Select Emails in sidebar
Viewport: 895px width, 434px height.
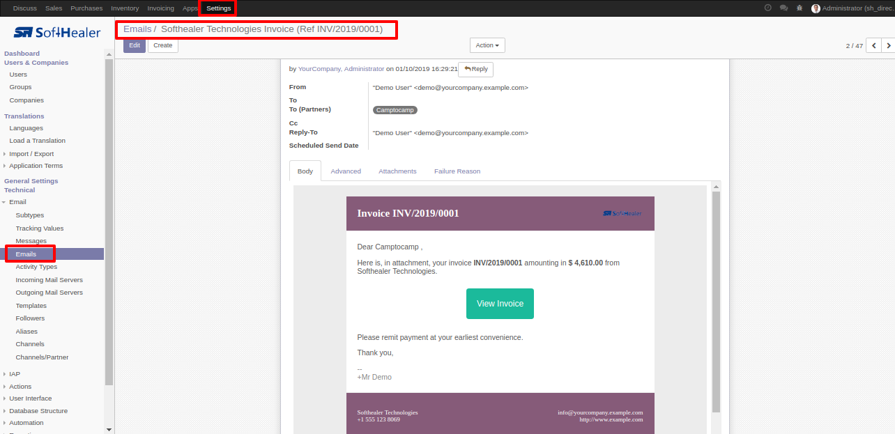pyautogui.click(x=26, y=254)
